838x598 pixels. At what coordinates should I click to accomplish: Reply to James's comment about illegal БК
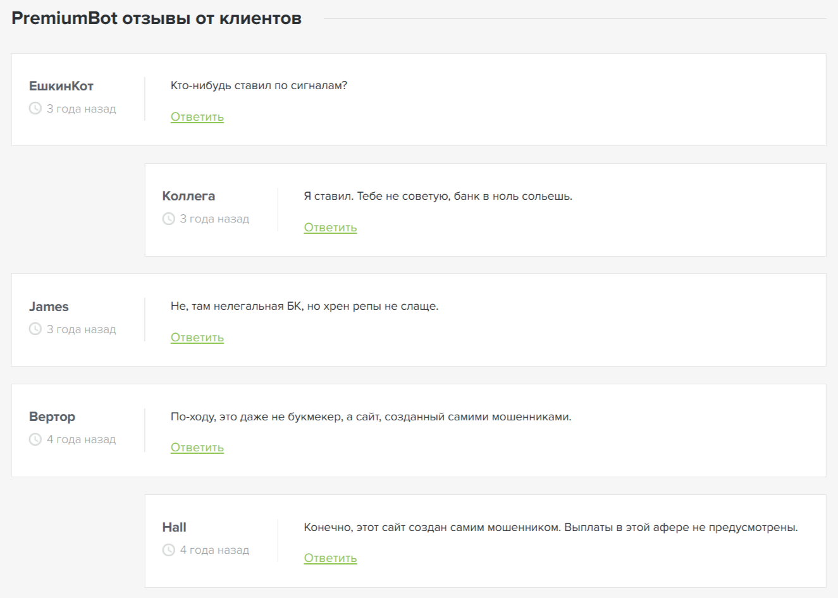point(197,338)
